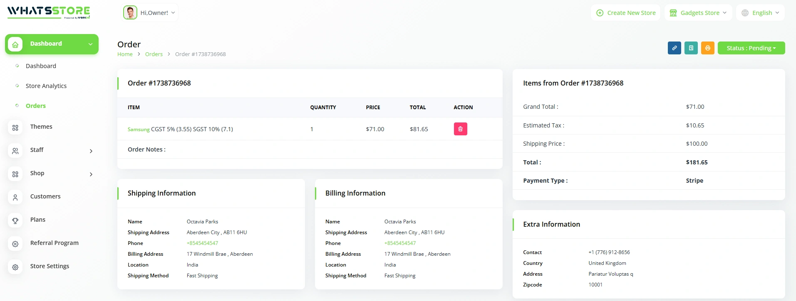Open the Gadgets Store selector dropdown
Screen dimensions: 796x301
(698, 13)
